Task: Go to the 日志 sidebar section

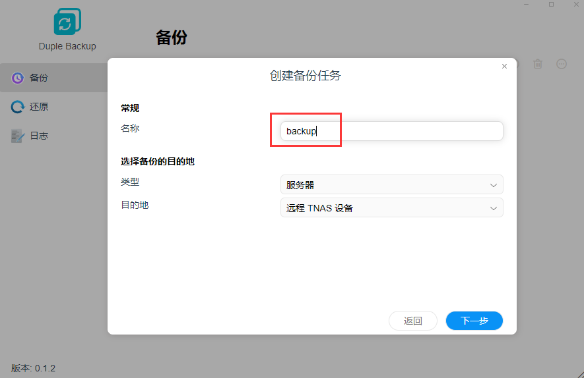Action: pos(39,136)
